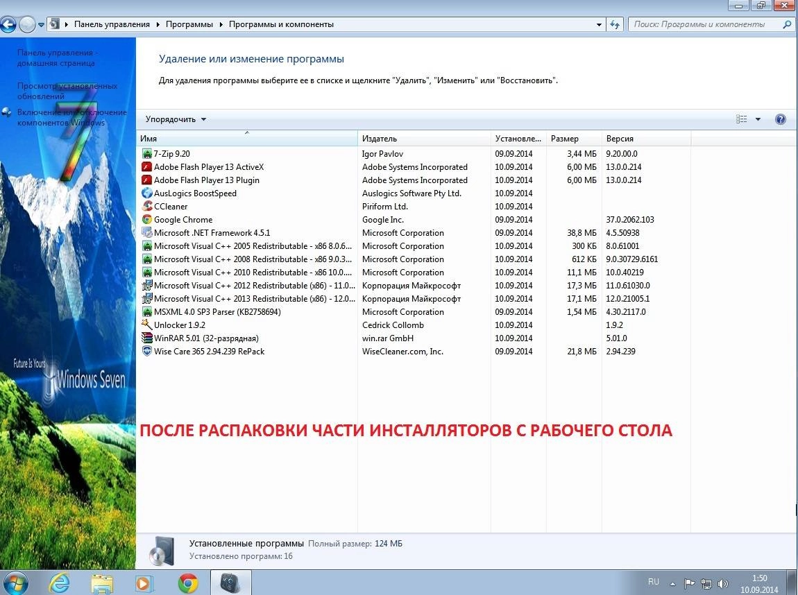Screen dimensions: 798x595
Task: Expand the arrow after Панель управления breadcrumb
Action: tap(158, 24)
